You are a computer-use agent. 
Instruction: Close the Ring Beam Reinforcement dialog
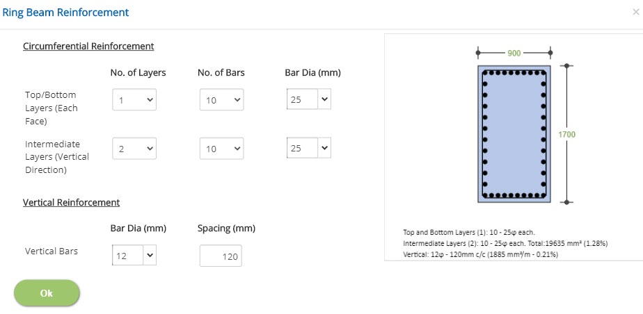click(635, 13)
